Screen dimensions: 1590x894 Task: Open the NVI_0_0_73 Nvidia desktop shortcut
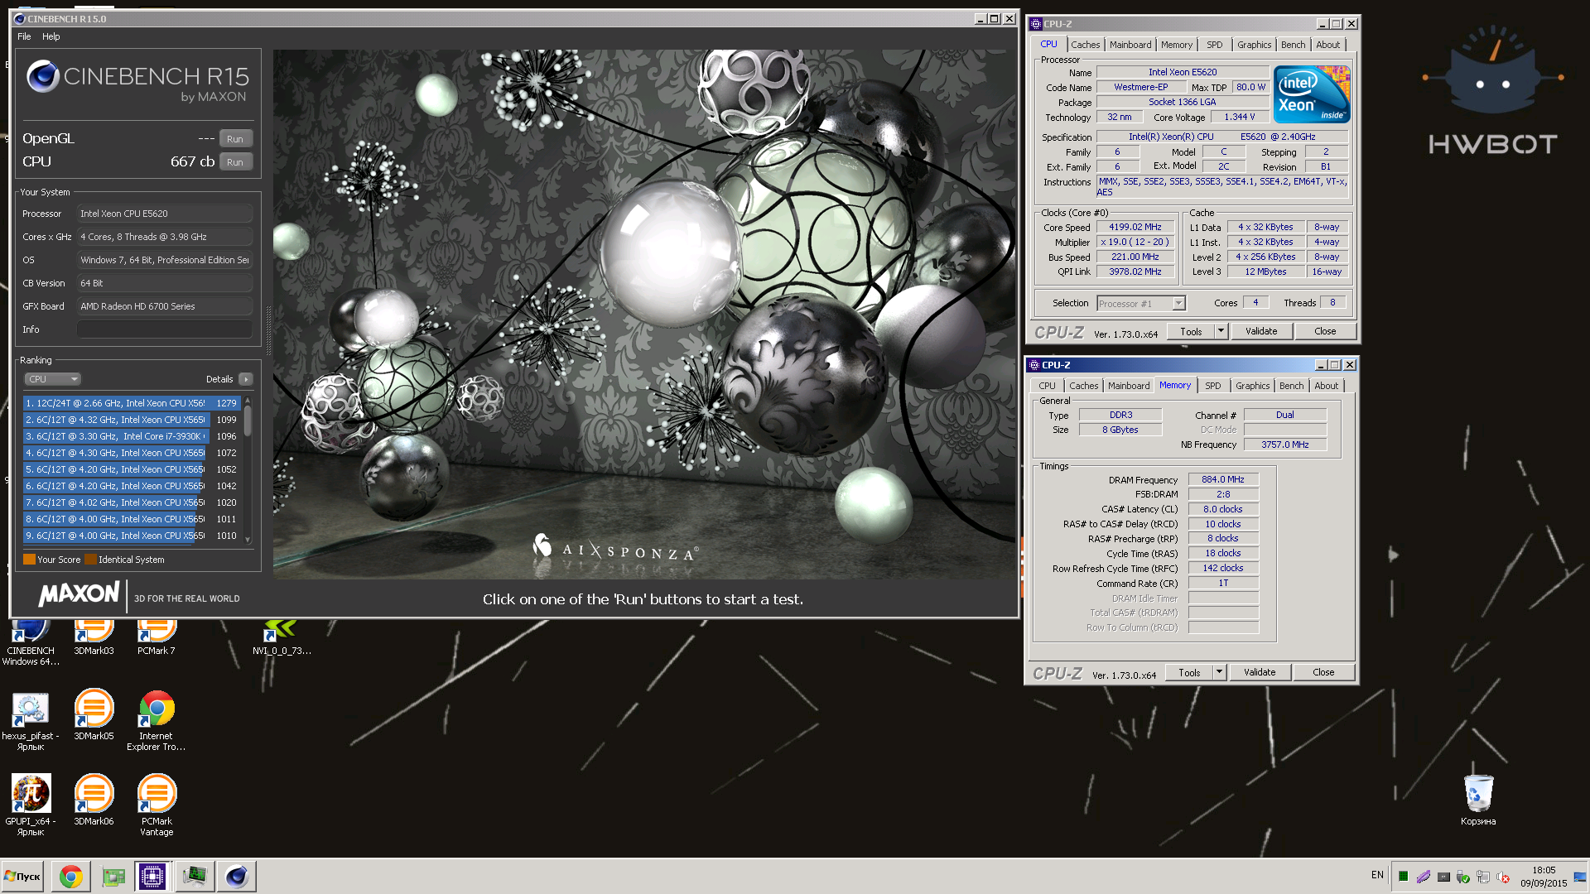pyautogui.click(x=282, y=637)
